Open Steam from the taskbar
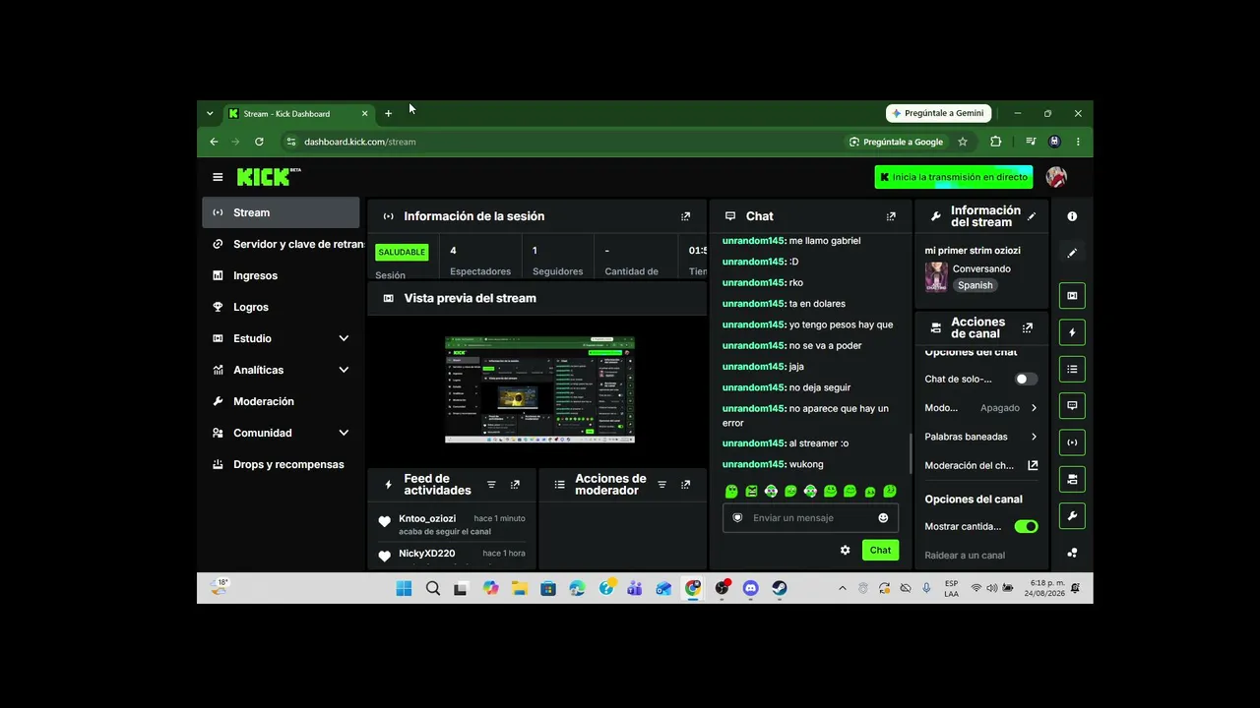The height and width of the screenshot is (708, 1260). tap(779, 588)
